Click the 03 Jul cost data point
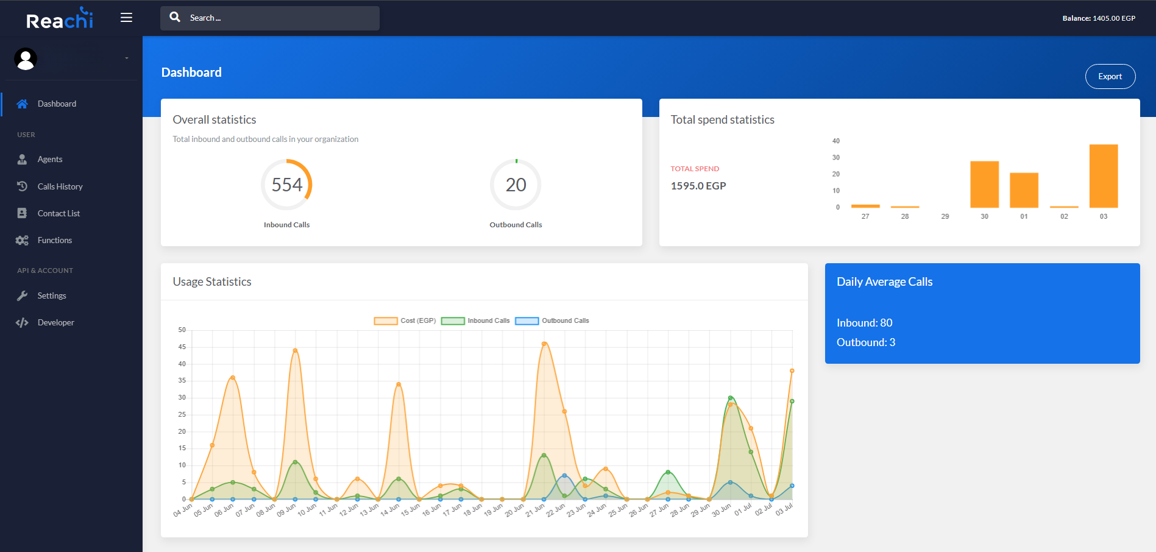Screen dimensions: 1156x552 click(x=792, y=370)
